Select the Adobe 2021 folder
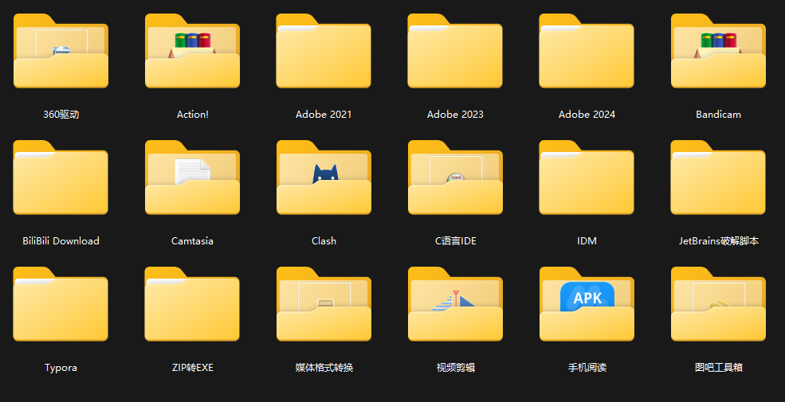Screen dimensions: 785x402 324,53
